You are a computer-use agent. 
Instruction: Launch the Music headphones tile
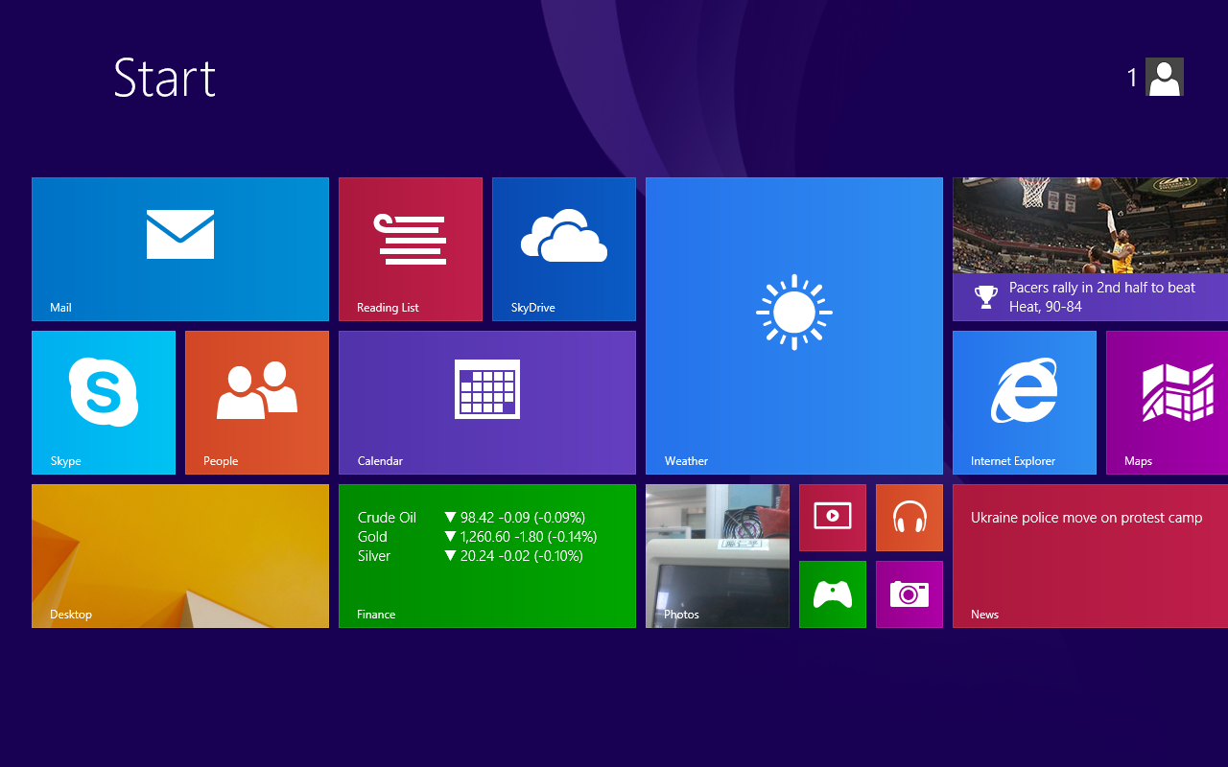click(x=909, y=518)
